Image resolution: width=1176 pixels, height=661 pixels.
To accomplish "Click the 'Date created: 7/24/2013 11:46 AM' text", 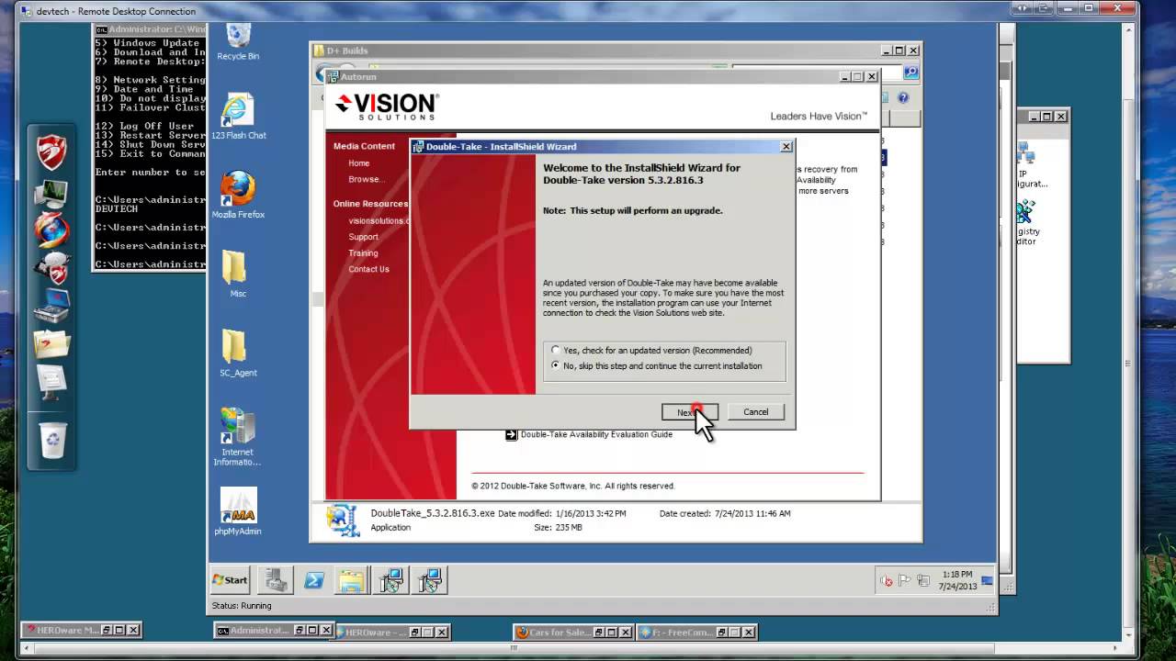I will (725, 514).
